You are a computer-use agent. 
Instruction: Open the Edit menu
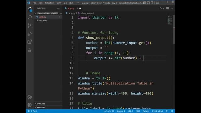[41, 3]
